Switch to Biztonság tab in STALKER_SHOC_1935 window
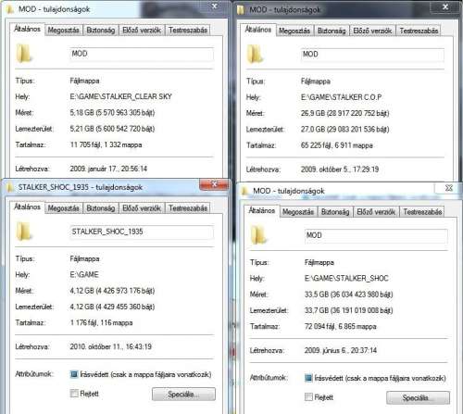Image resolution: width=463 pixels, height=414 pixels. tap(101, 208)
